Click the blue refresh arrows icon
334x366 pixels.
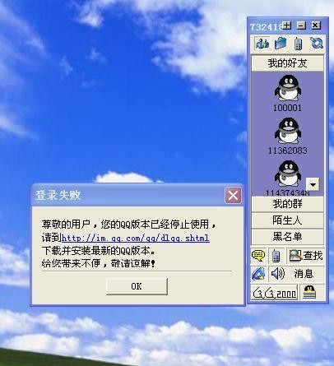[x=317, y=44]
